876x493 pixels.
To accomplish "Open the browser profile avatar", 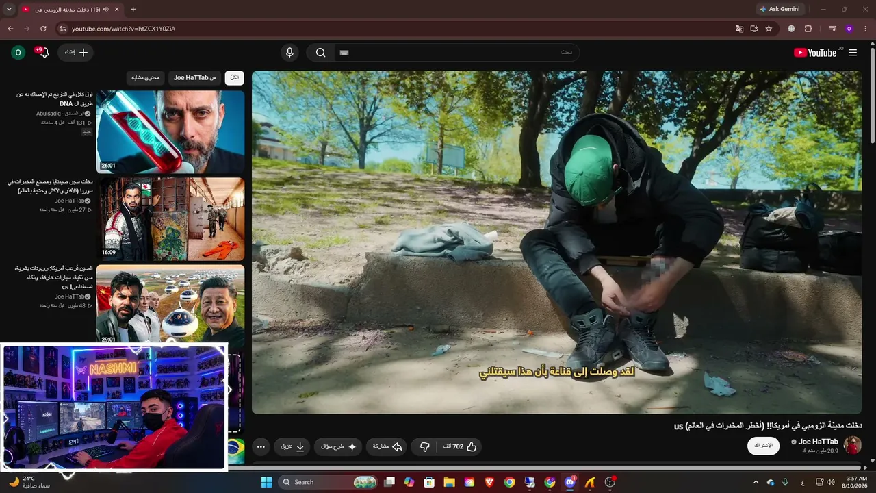I will (849, 29).
